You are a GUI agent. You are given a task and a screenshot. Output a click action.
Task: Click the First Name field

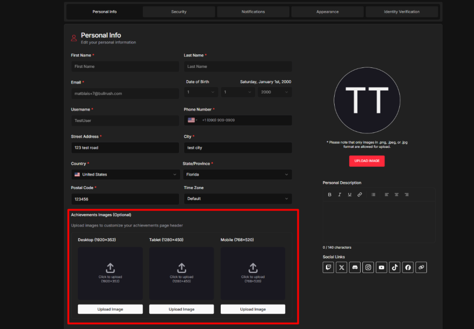click(125, 67)
